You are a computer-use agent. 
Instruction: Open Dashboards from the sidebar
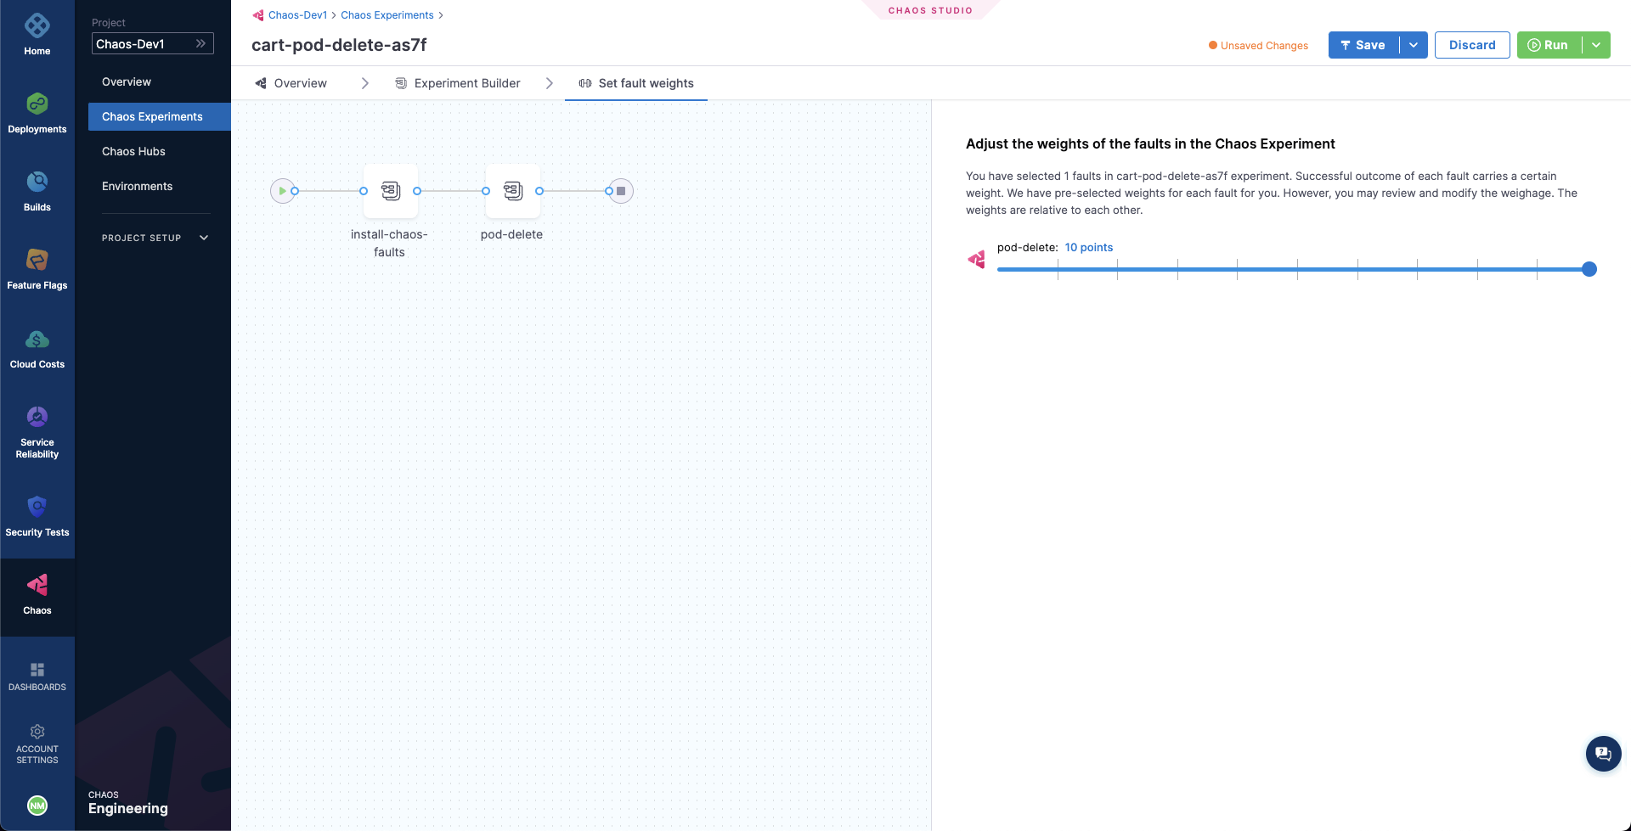(x=37, y=677)
